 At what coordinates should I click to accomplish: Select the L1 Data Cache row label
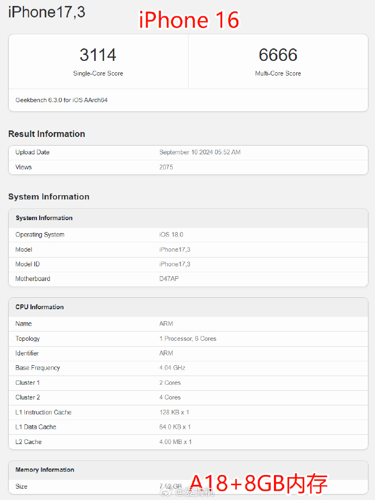point(36,427)
